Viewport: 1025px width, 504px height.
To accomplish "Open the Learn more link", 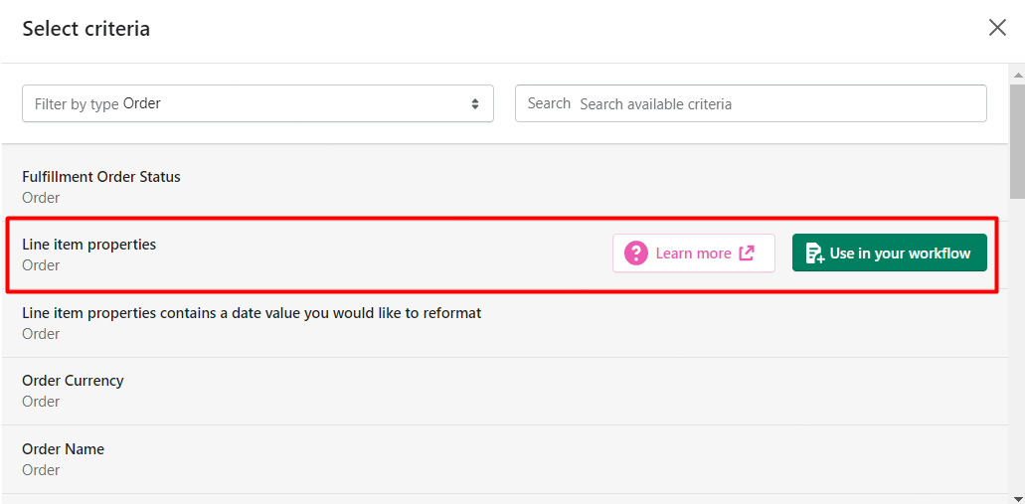I will 694,252.
